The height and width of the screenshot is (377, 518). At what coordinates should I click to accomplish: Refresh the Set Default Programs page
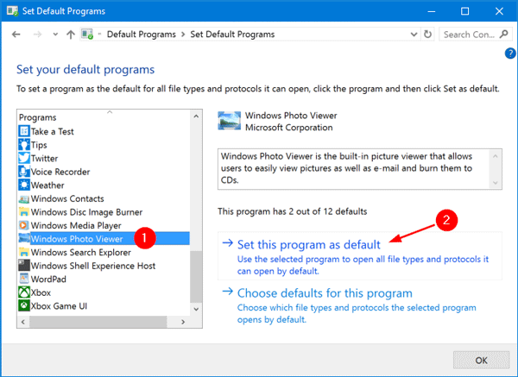click(x=428, y=34)
